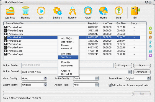This screenshot has width=155, height=102.
Task: Click the Advanced button
Action: pyautogui.click(x=142, y=72)
